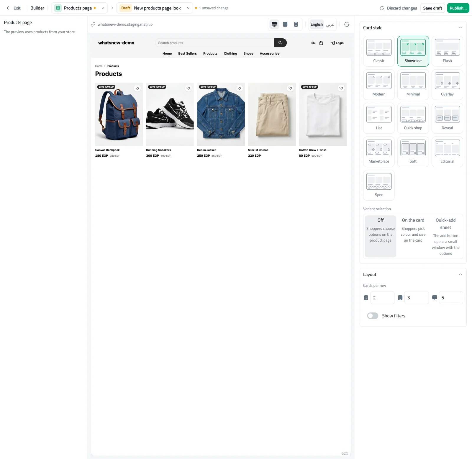Pick the Reveal card style
The width and height of the screenshot is (472, 459).
click(447, 118)
